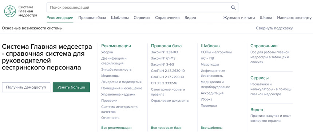This screenshot has width=313, height=132.
Task: Select the Сервисы tab in the navigation
Action: 142,17
